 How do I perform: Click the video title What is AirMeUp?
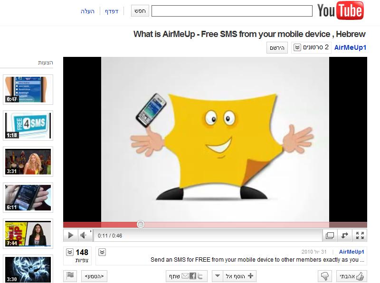249,34
